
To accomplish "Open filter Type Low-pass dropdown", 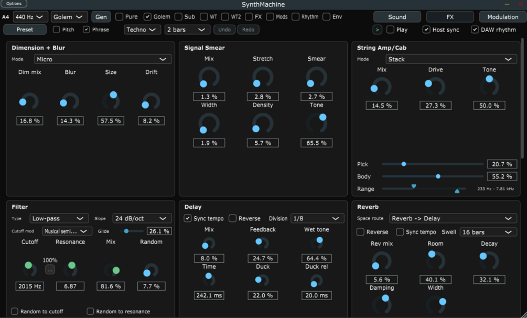I will point(59,218).
